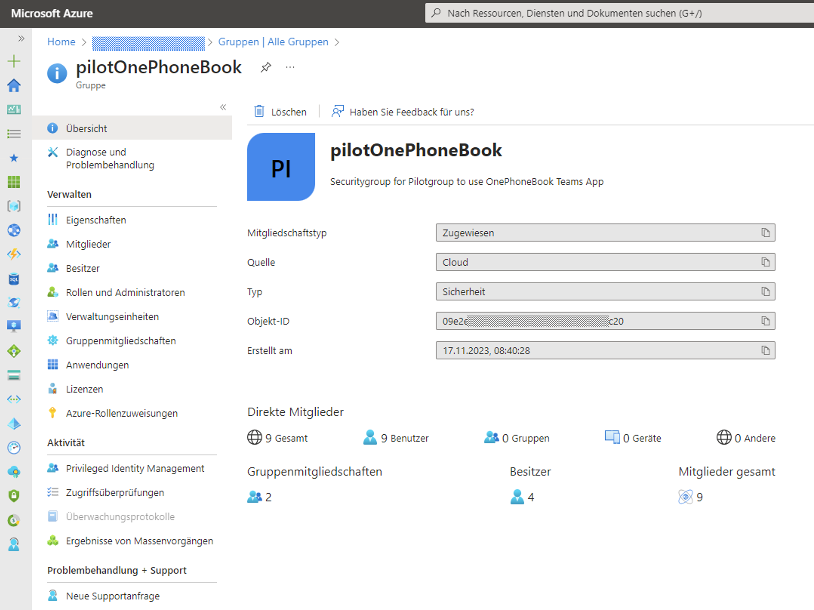Open Haben Sie Feedback für uns
The image size is (814, 610).
pos(403,112)
